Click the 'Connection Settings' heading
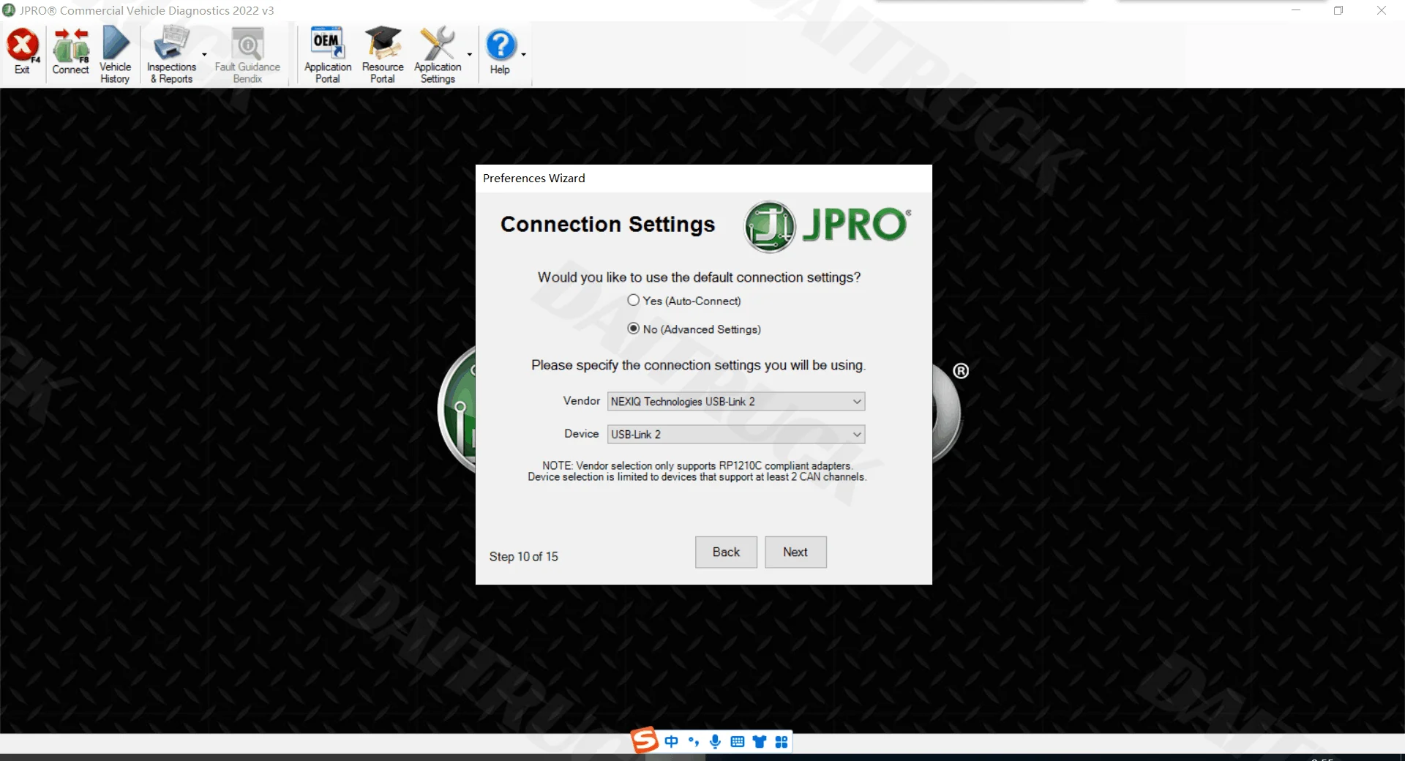 click(607, 224)
